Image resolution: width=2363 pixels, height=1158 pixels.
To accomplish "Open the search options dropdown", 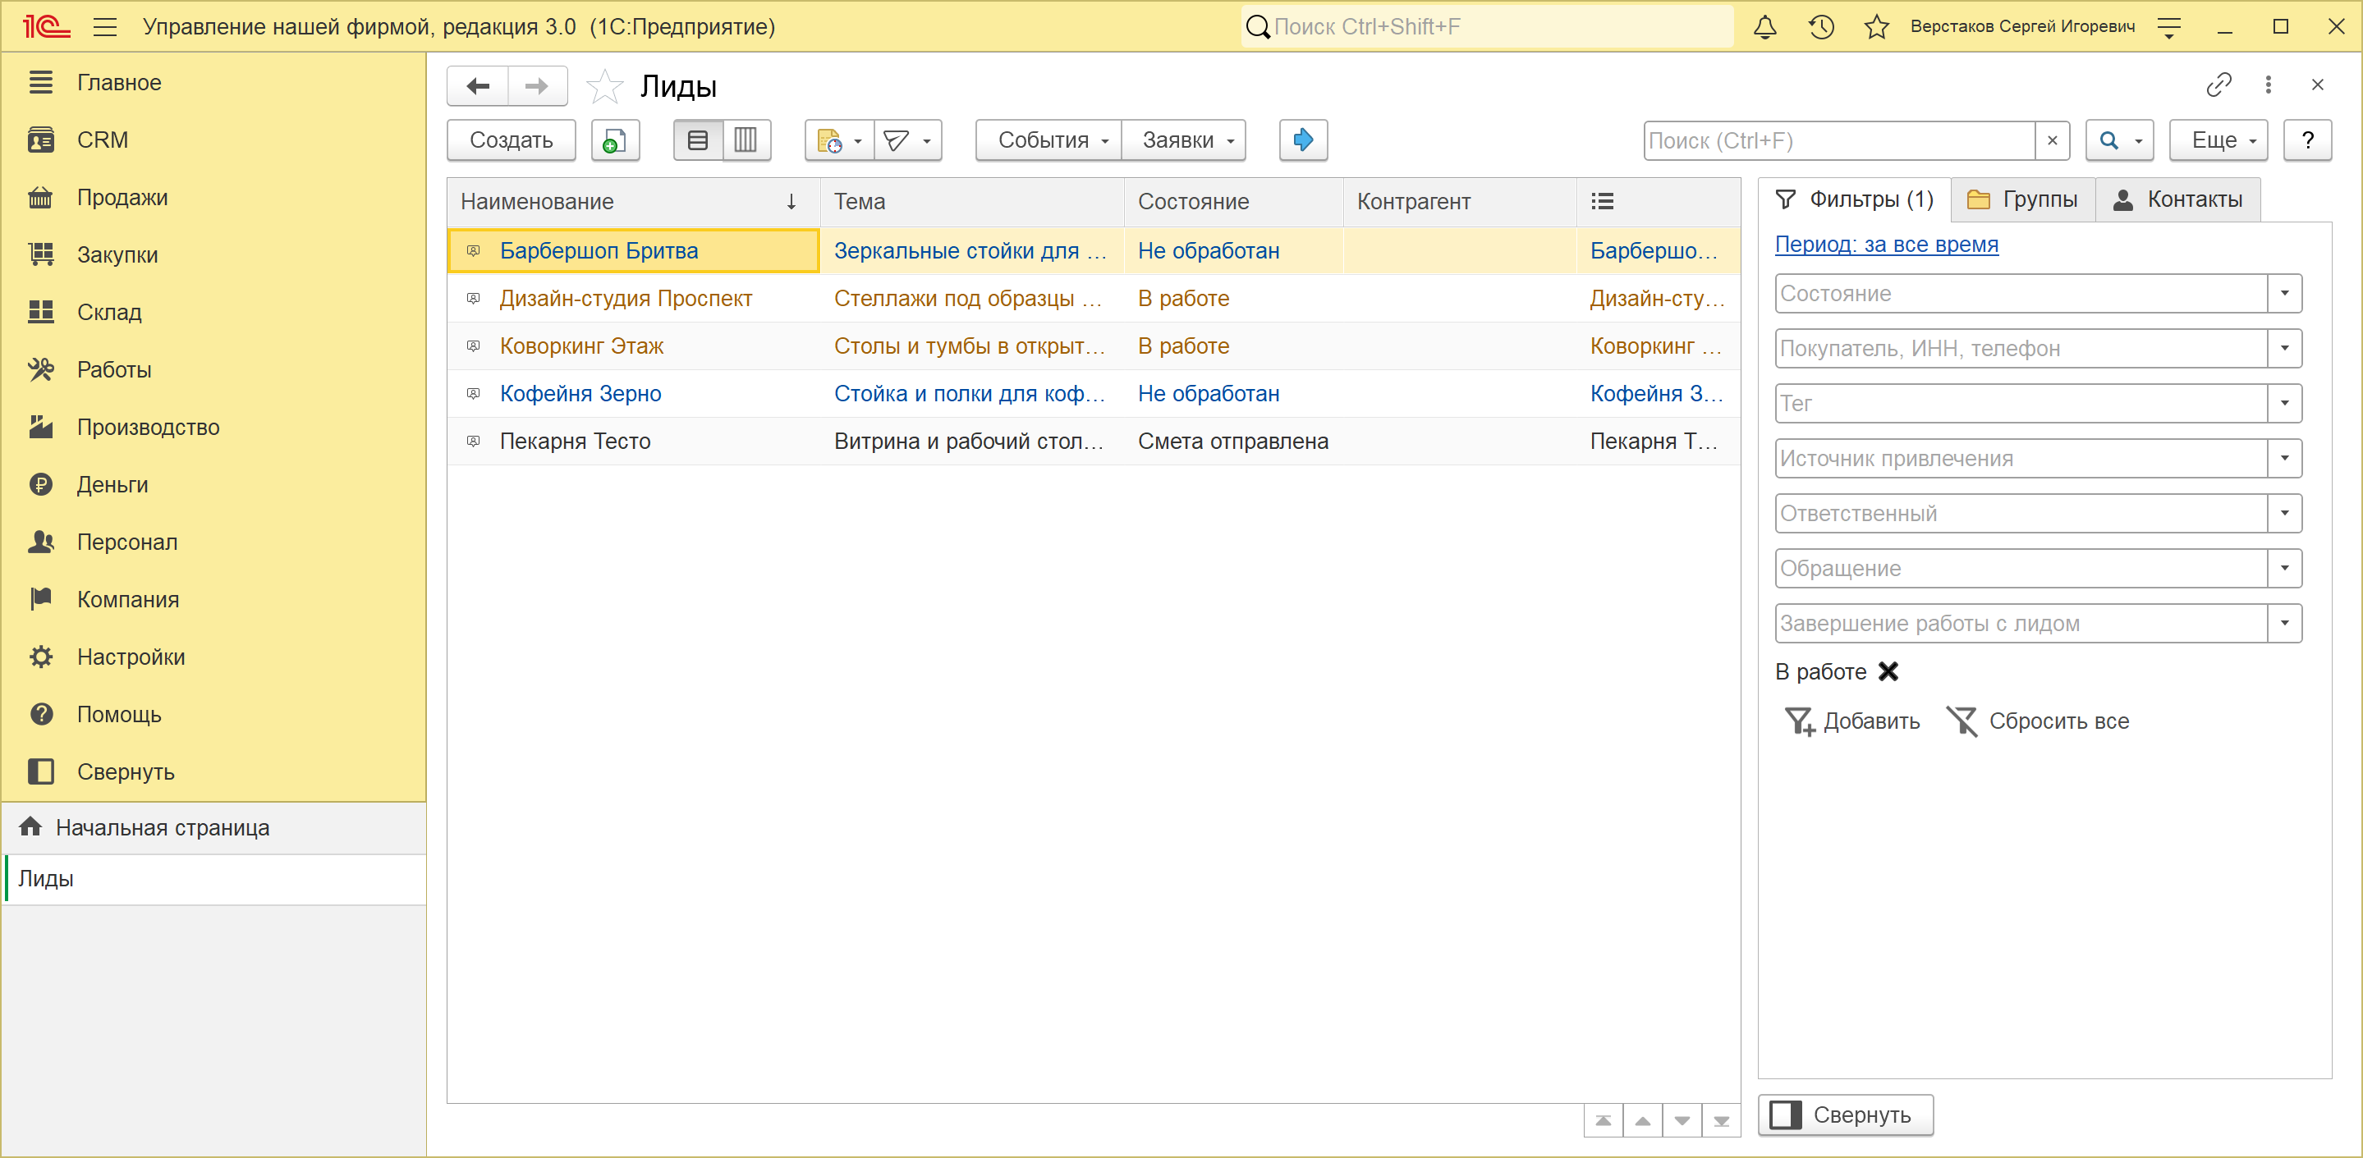I will tap(2119, 140).
